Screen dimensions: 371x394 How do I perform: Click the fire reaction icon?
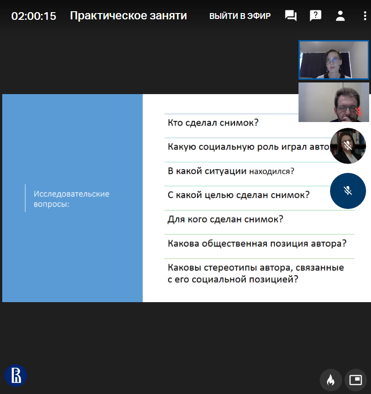point(330,380)
